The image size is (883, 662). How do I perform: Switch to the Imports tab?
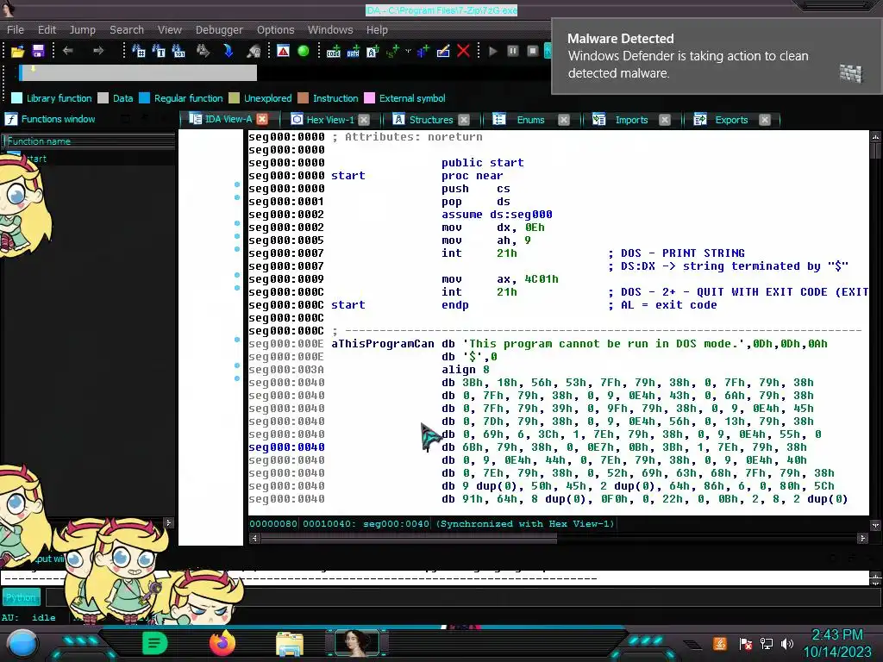click(x=631, y=120)
